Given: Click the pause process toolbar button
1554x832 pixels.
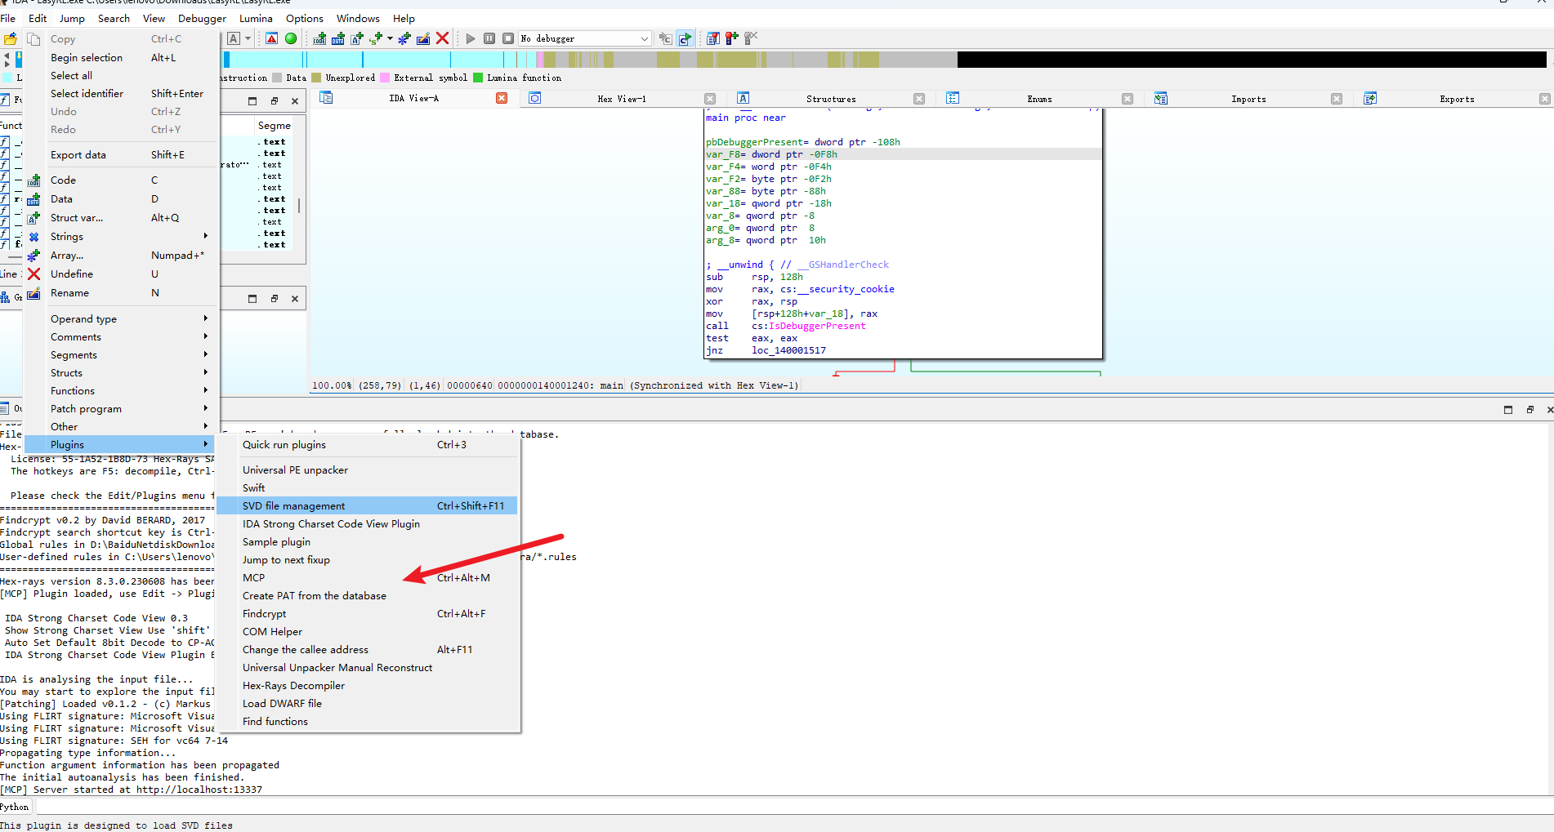Looking at the screenshot, I should coord(489,38).
